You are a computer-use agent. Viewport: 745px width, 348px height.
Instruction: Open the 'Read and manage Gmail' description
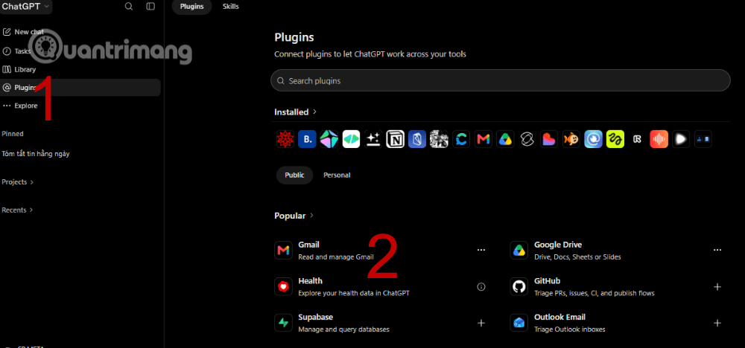pyautogui.click(x=336, y=257)
